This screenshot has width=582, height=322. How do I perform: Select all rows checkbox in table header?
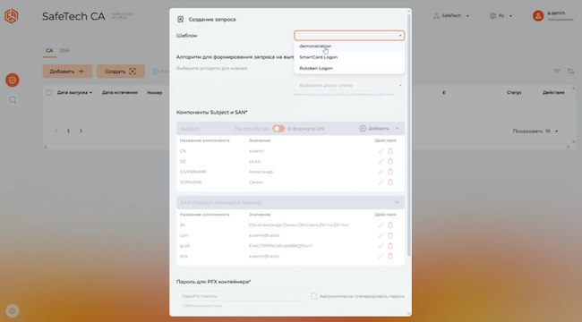[x=49, y=92]
